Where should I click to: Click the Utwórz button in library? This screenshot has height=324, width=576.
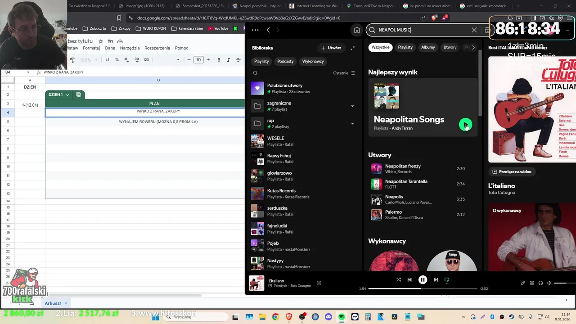pyautogui.click(x=331, y=48)
